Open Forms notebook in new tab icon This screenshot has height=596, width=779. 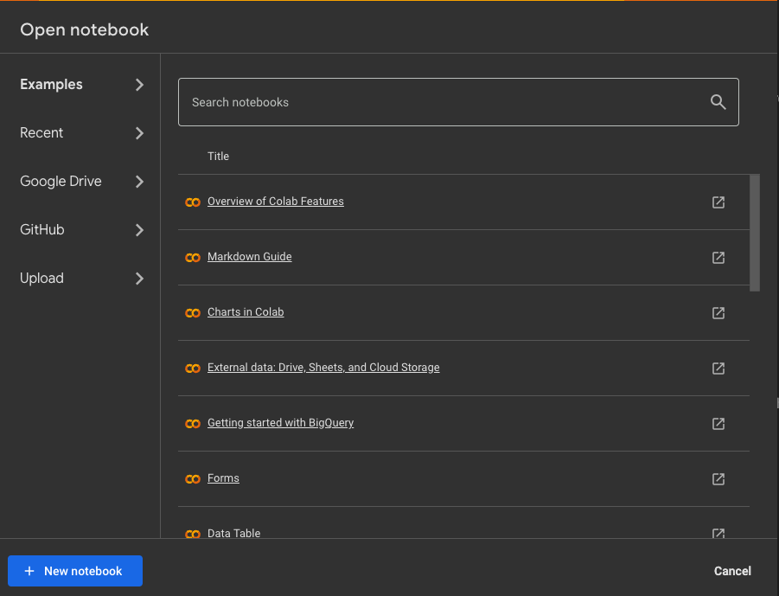718,478
